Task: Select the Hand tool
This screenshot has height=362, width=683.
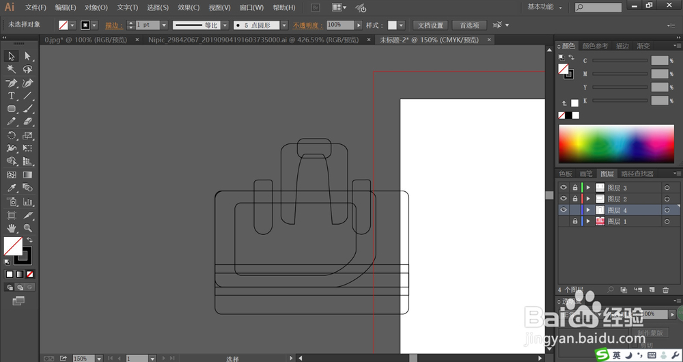Action: [x=12, y=228]
